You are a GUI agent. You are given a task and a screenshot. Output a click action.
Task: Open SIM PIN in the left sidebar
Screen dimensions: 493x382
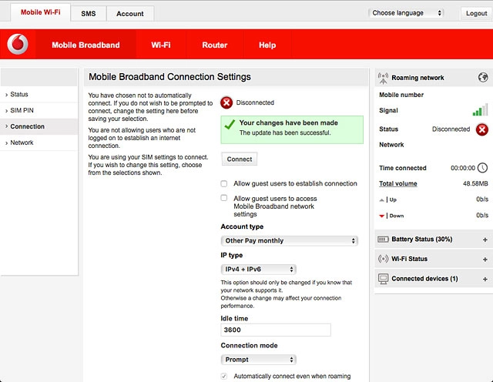22,110
